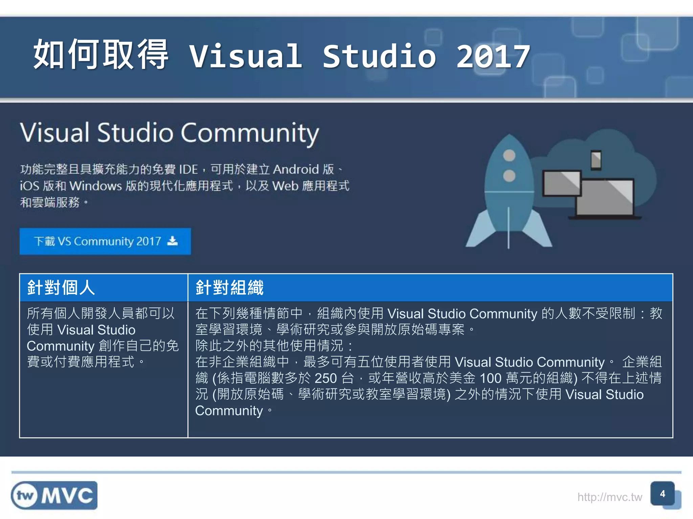Click the cell starting 所有個人開發人員都可以
693x519 pixels.
pos(104,369)
